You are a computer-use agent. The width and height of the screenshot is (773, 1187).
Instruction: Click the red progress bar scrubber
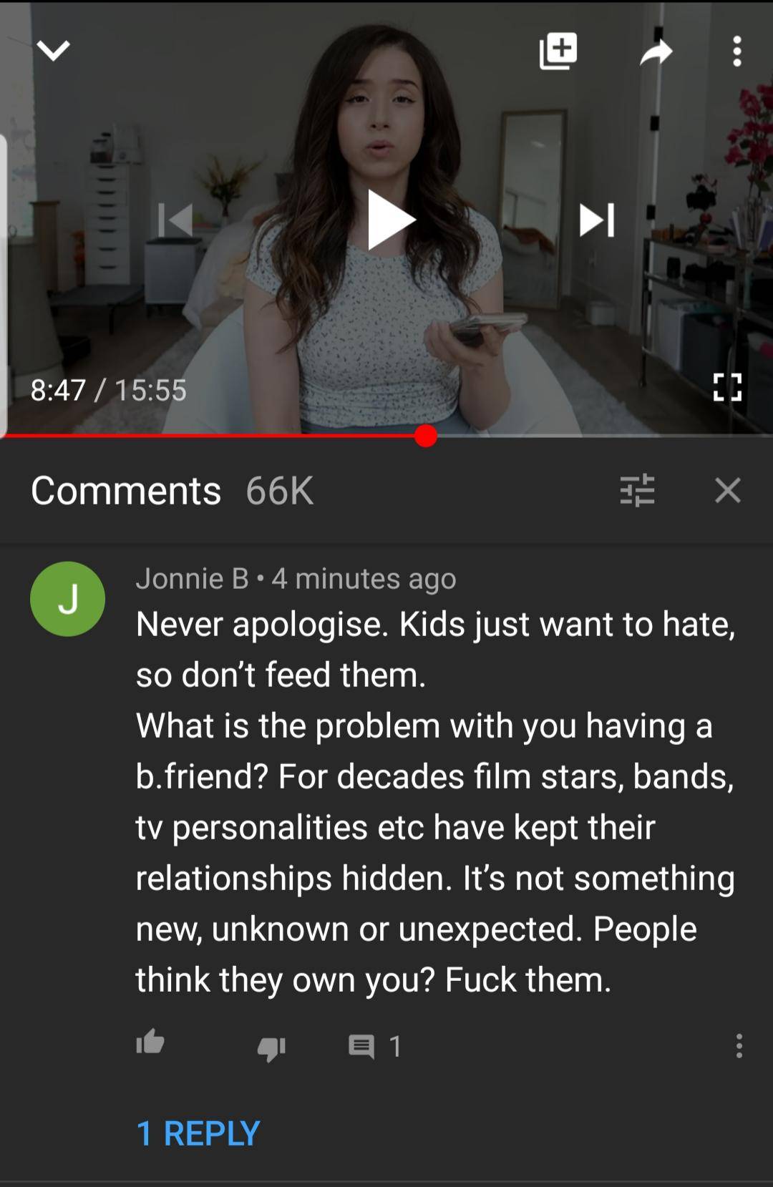click(x=426, y=435)
